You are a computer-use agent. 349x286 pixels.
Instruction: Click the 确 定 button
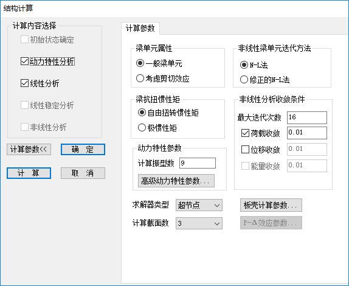[x=83, y=149]
